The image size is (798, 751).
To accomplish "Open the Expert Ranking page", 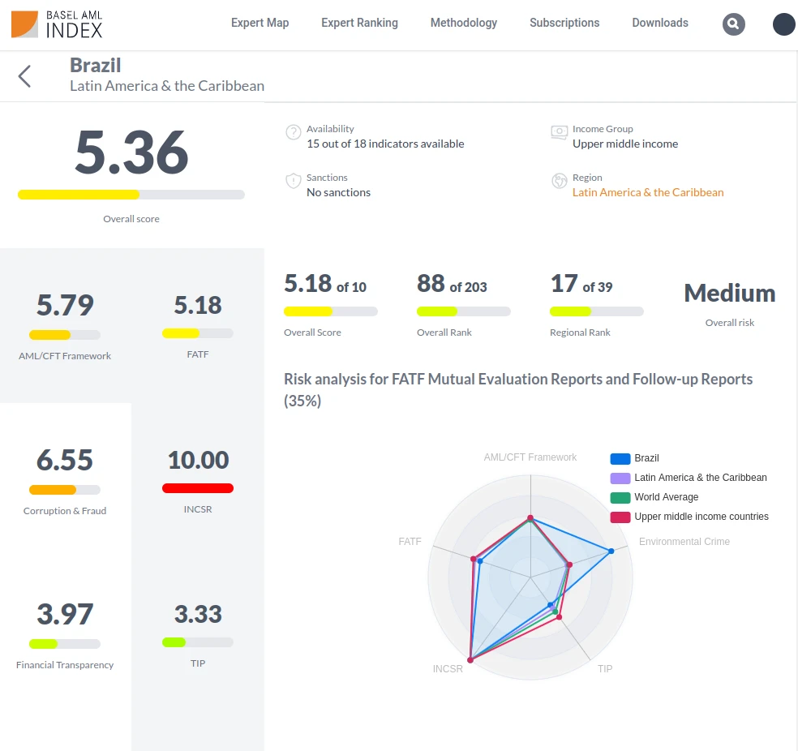I will [359, 23].
